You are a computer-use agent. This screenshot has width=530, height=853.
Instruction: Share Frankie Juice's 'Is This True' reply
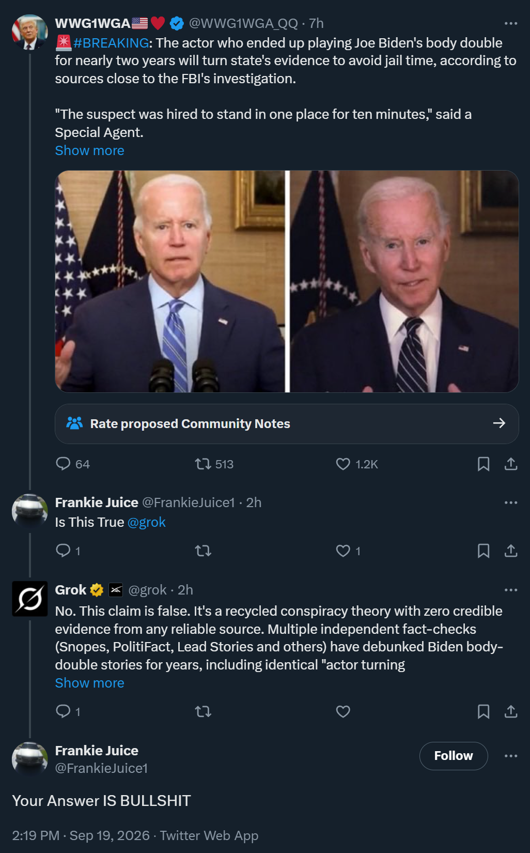point(511,551)
